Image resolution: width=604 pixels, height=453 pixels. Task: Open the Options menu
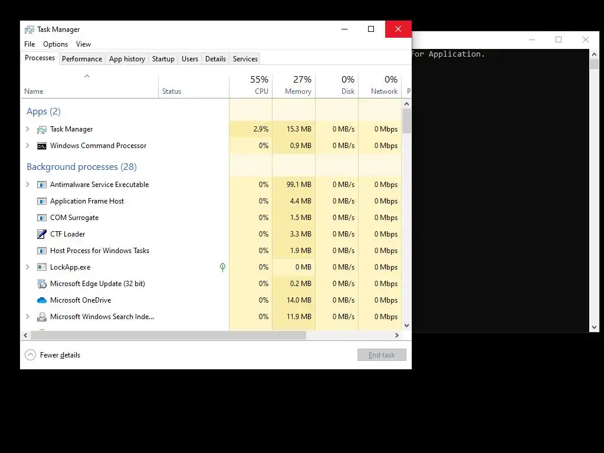click(55, 44)
